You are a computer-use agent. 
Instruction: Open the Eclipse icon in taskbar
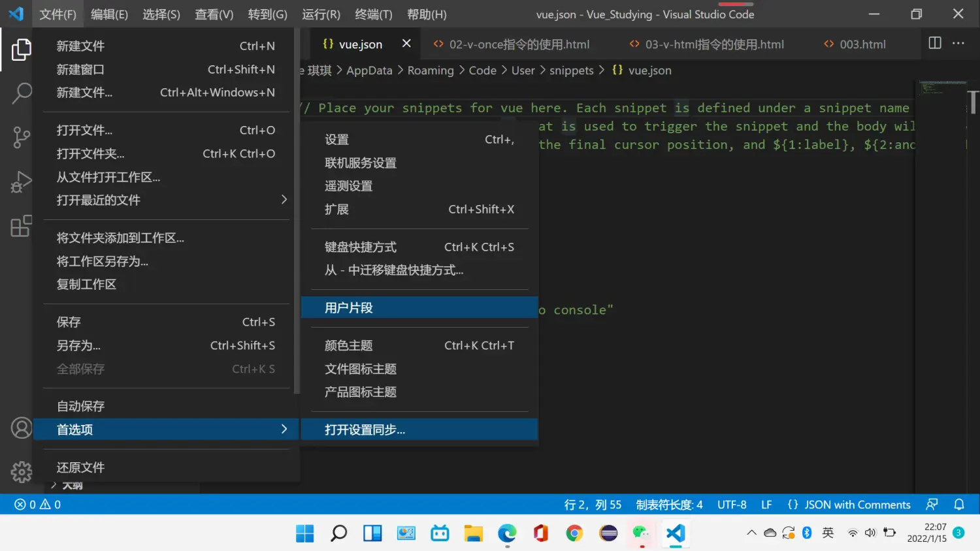[608, 533]
